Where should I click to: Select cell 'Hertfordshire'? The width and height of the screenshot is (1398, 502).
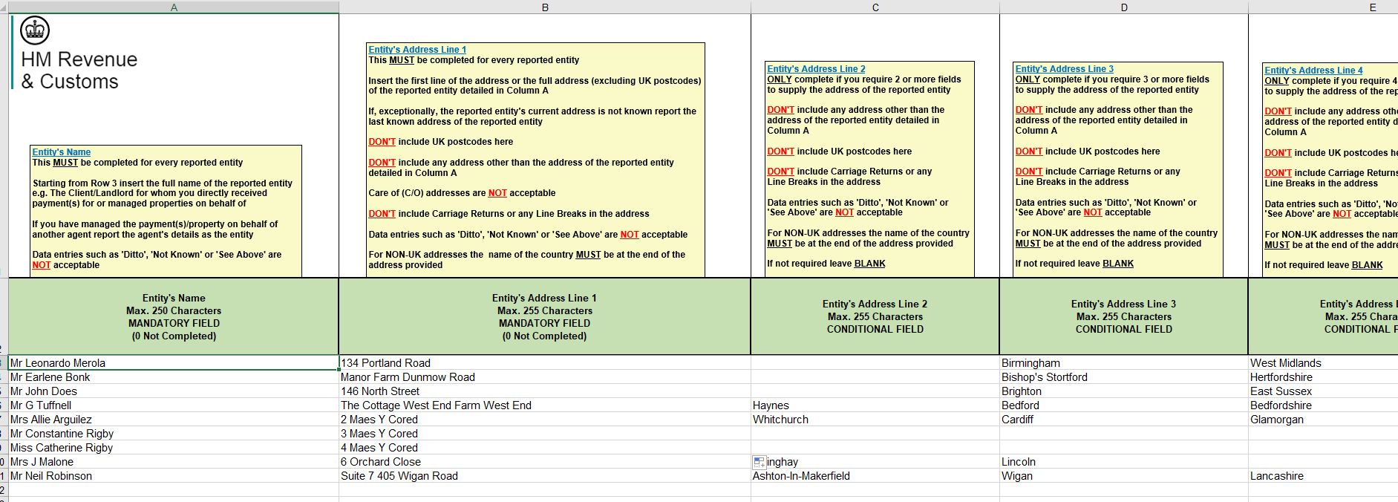[x=1323, y=377]
